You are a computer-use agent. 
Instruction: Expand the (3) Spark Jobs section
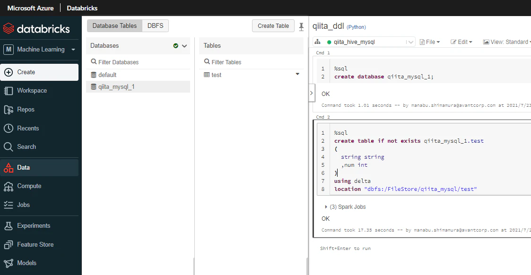[x=346, y=207]
